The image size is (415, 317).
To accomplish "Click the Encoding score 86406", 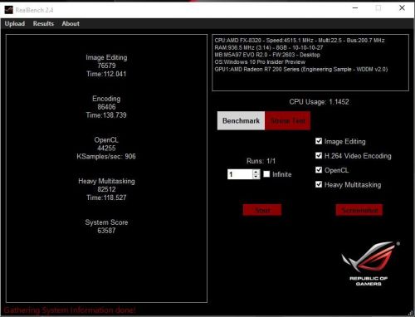I will tap(106, 107).
